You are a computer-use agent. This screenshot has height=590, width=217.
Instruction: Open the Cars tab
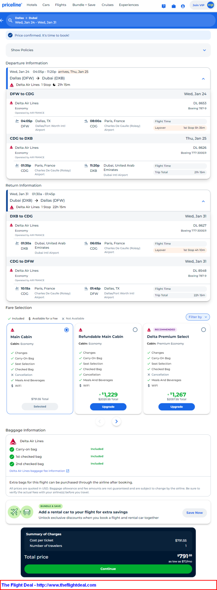pos(46,5)
